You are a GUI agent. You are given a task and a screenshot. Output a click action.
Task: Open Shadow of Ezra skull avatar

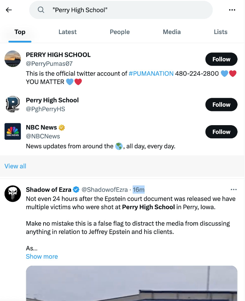pyautogui.click(x=13, y=194)
